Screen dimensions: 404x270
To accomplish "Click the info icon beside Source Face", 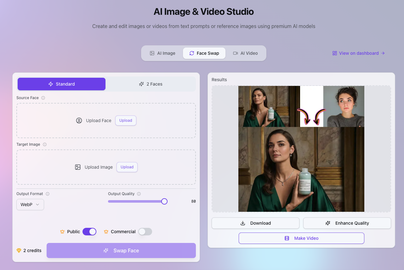I will 43,98.
